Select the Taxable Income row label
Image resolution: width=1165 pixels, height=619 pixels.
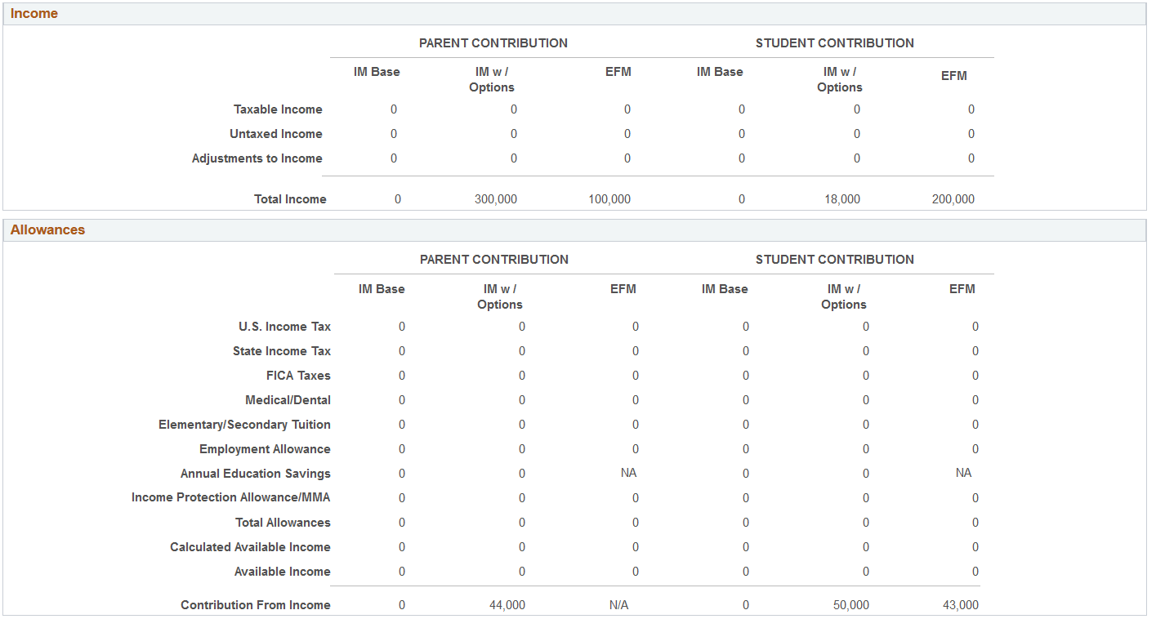(x=278, y=109)
